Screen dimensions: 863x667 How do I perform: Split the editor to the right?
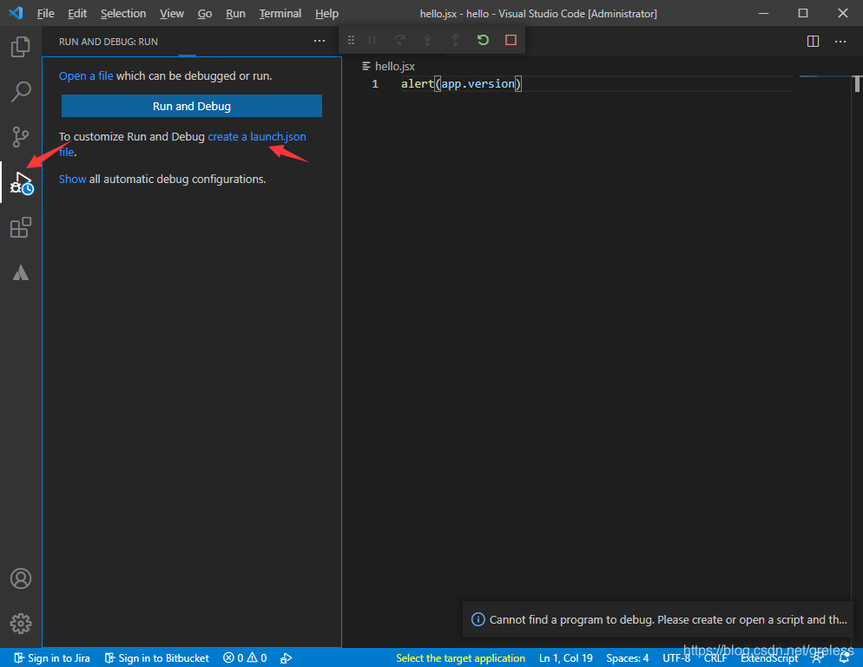[x=813, y=42]
